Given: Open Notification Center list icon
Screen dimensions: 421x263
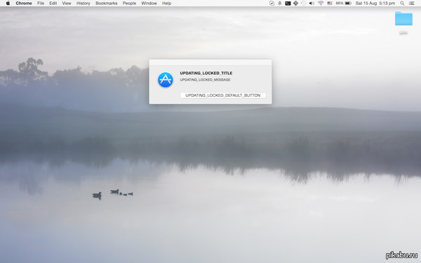Looking at the screenshot, I should tap(411, 4).
